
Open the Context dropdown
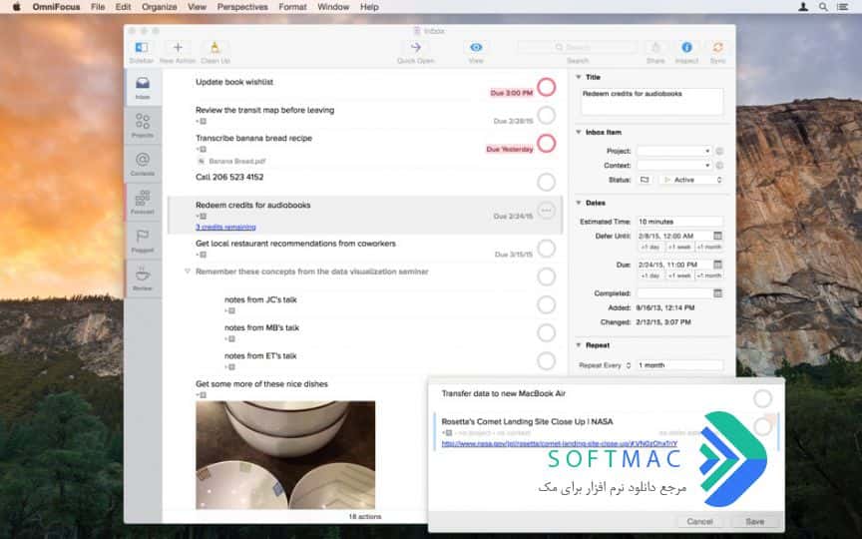[674, 165]
